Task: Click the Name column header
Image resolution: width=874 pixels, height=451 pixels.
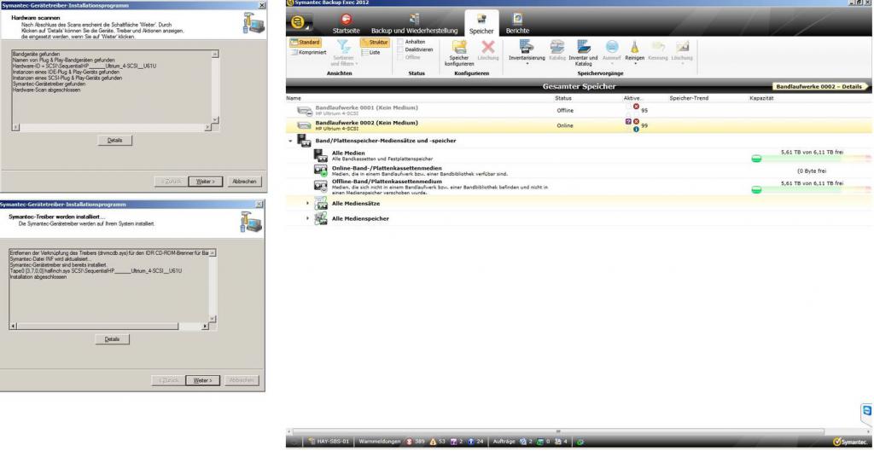Action: tap(294, 98)
